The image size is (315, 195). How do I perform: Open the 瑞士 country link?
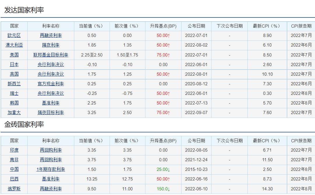[x=14, y=93]
